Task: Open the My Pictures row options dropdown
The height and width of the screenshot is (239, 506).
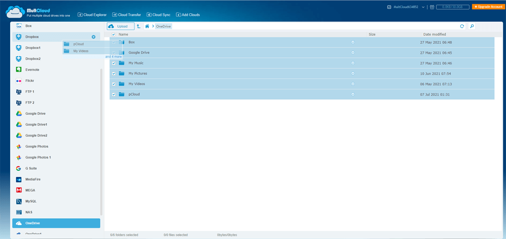Action: 353,73
